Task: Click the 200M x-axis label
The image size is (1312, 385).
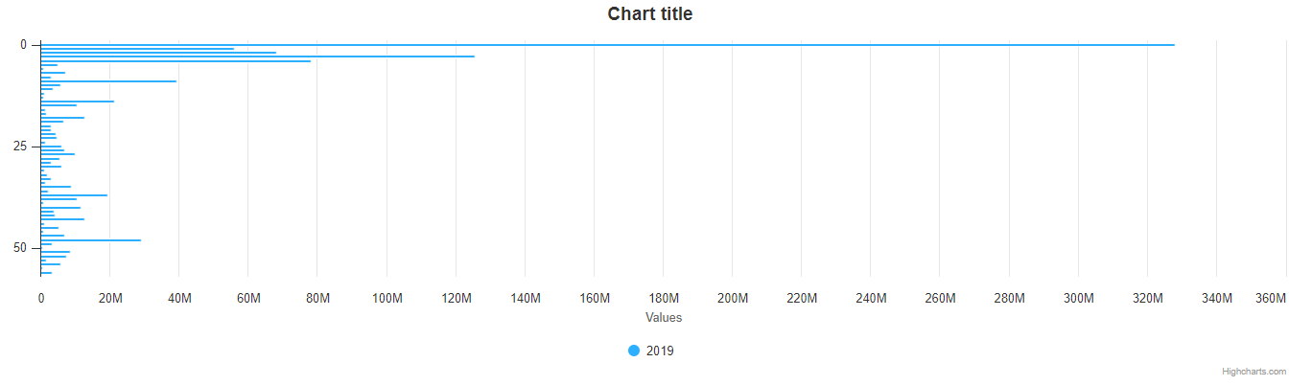Action: [733, 299]
